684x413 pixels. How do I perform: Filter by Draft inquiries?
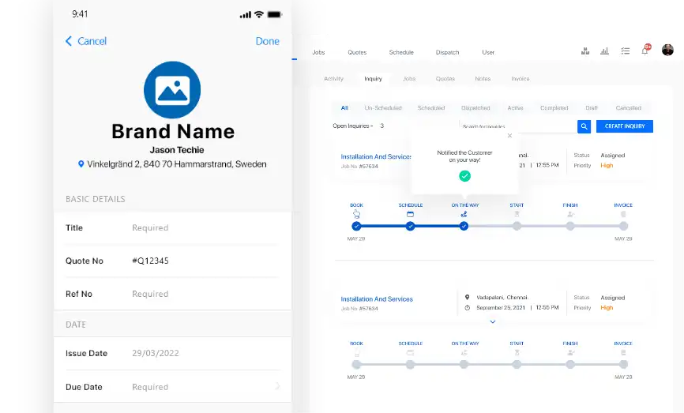point(592,108)
